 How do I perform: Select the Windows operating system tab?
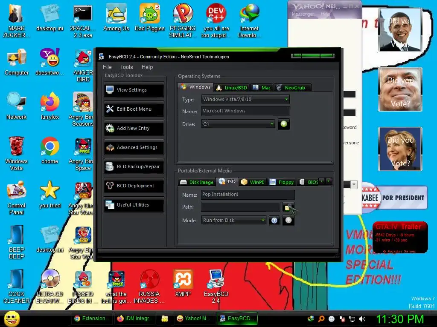(195, 87)
